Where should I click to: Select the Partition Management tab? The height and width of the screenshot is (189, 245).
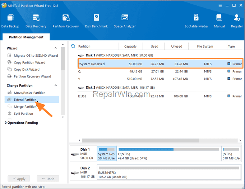tap(26, 37)
